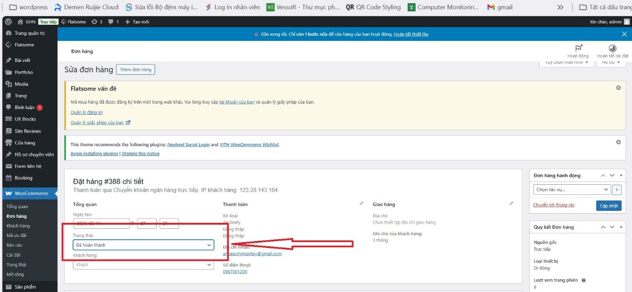The height and width of the screenshot is (292, 632).
Task: Open Nextend Social Login plugin link
Action: 188,144
